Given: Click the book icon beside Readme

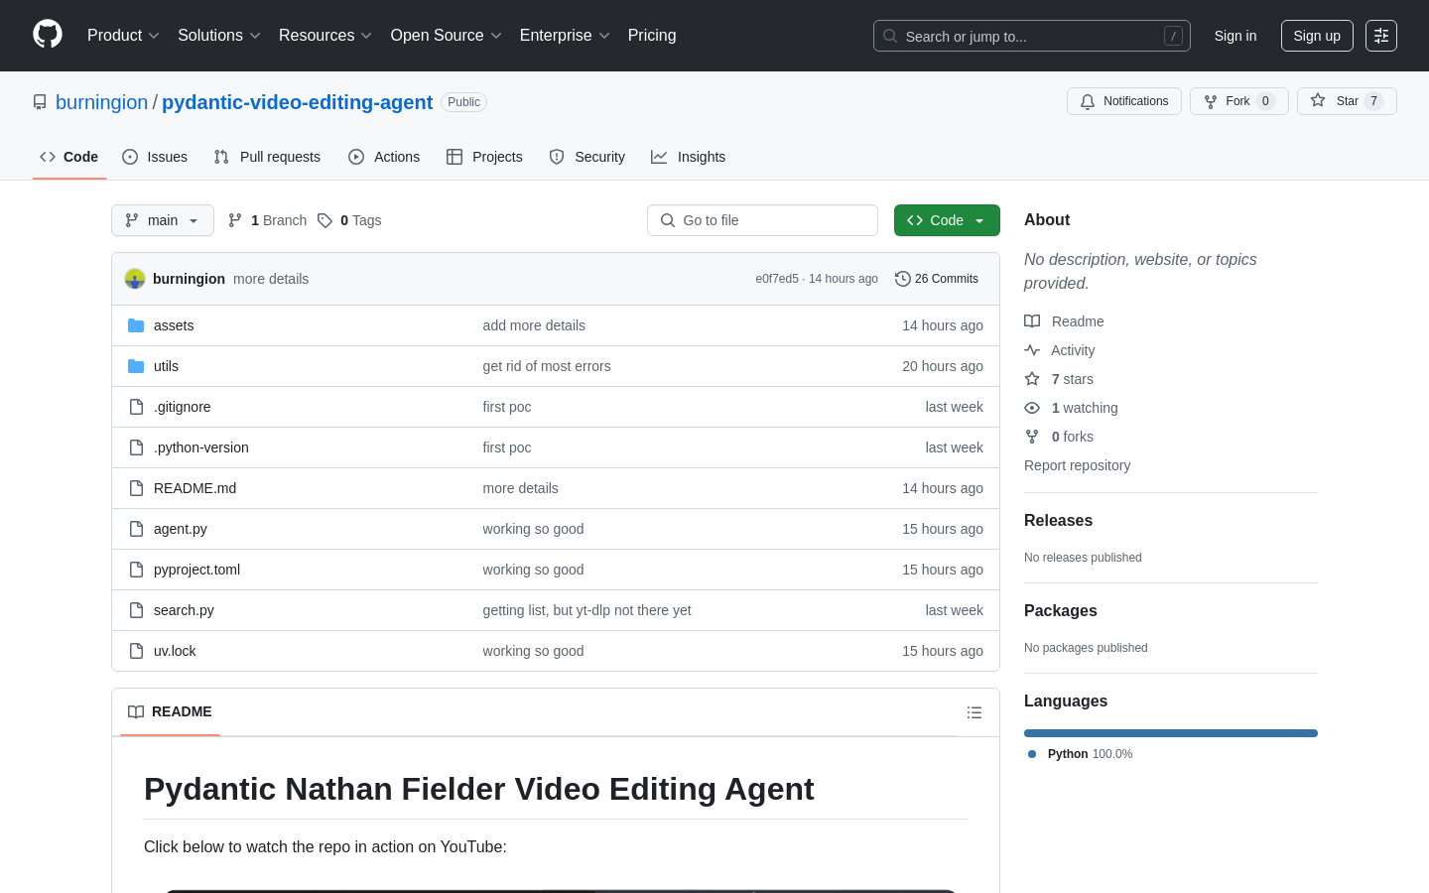Looking at the screenshot, I should (1032, 321).
